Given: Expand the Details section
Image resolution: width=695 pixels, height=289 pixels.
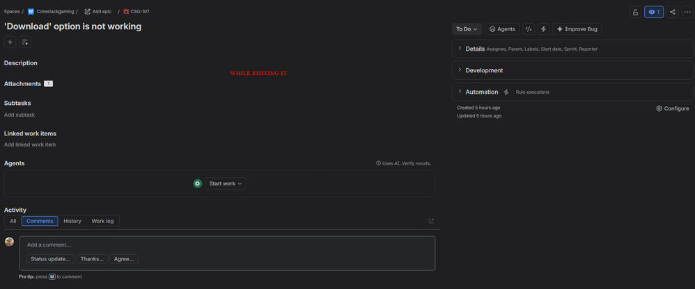Looking at the screenshot, I should (572, 49).
